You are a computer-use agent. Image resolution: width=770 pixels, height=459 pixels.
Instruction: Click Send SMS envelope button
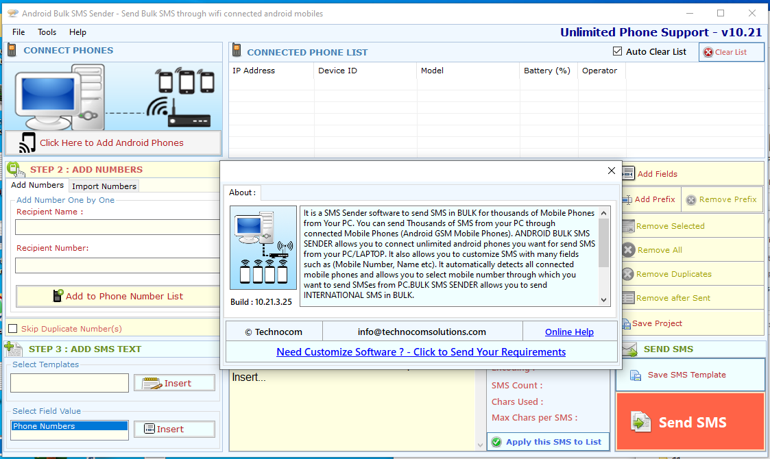point(690,422)
